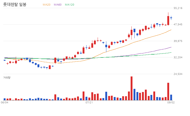190x116 pixels.
Task: Click the 39,875 price axis label
Action: click(178, 41)
